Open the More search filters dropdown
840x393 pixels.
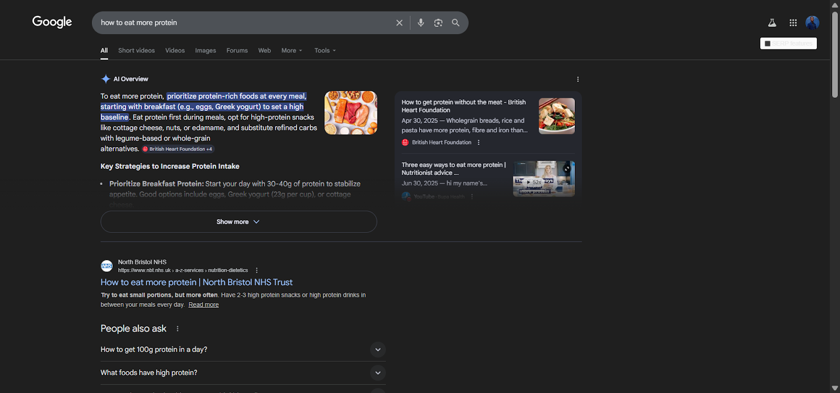[292, 50]
